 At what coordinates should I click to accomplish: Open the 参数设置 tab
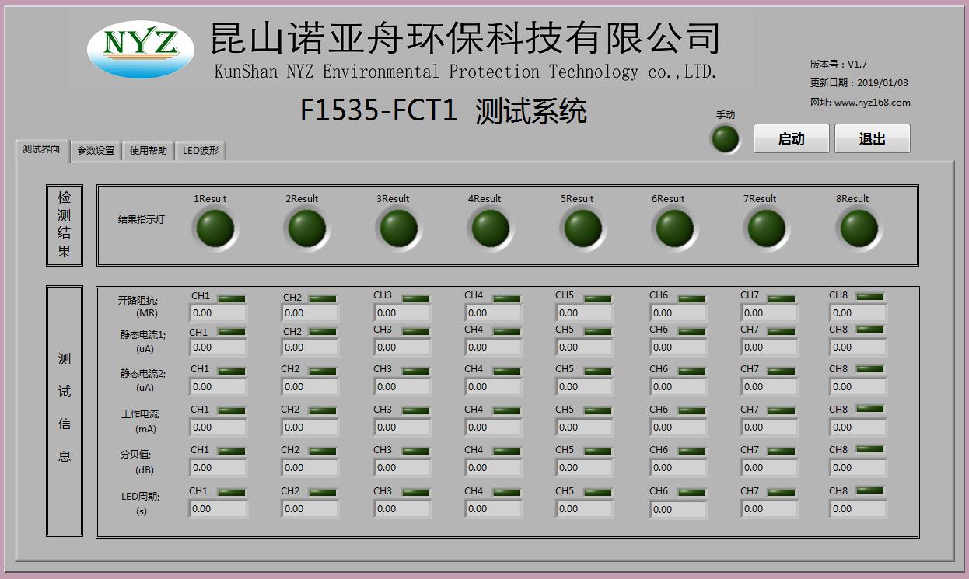pos(96,151)
